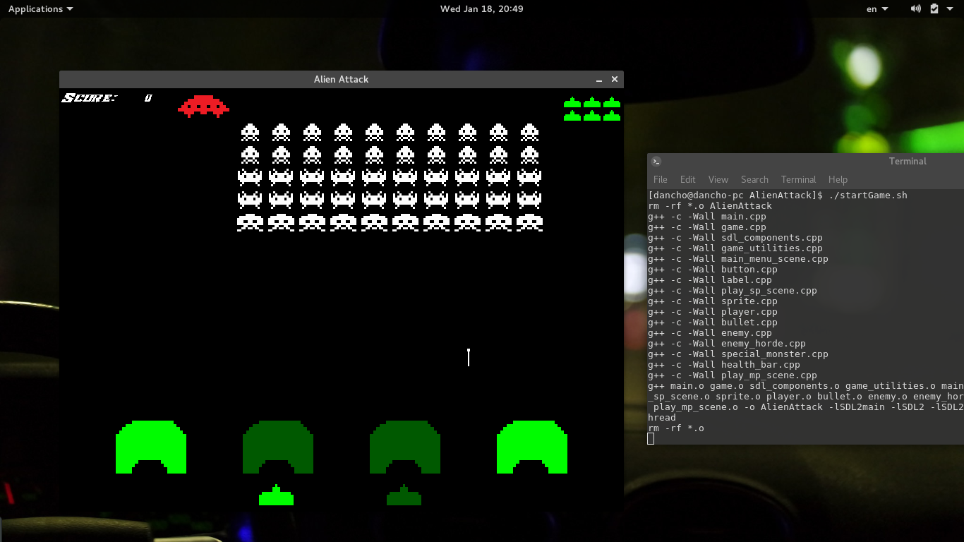Click the clipboard checkmark tray icon

pos(934,8)
